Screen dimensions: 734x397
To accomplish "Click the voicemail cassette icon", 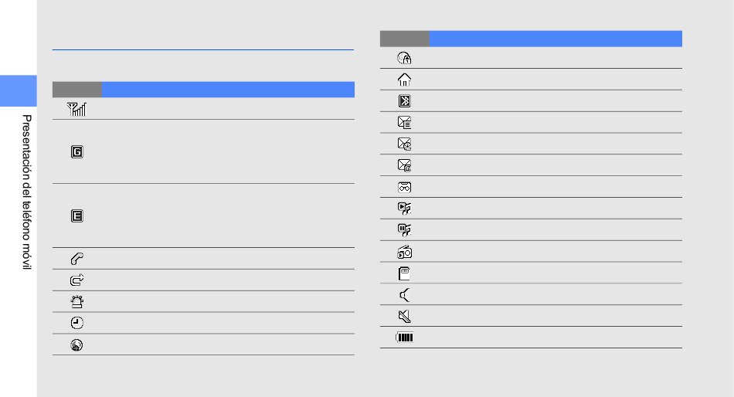I will click(404, 187).
